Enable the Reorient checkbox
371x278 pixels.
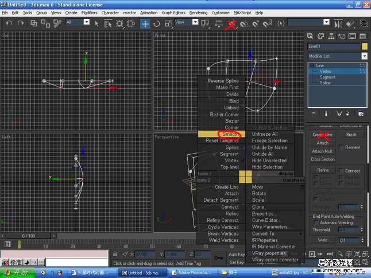click(x=341, y=148)
